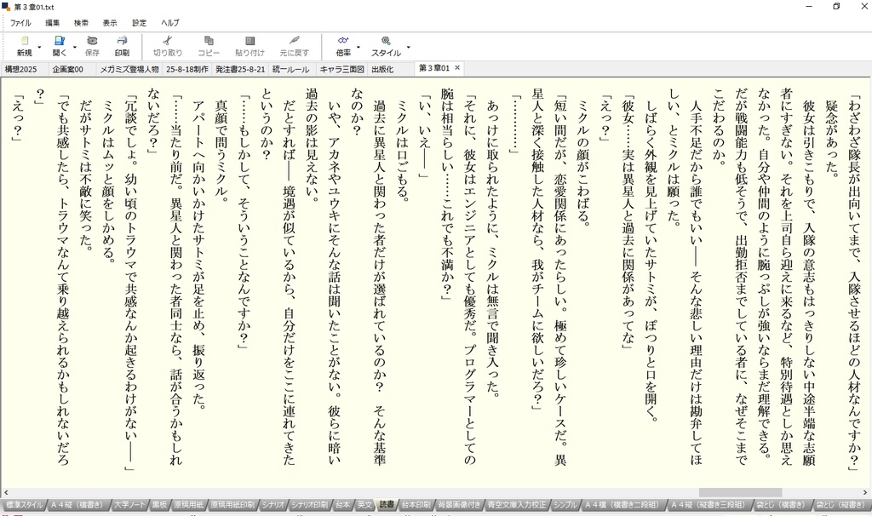Expand the スタイル dropdown arrow

(x=408, y=47)
